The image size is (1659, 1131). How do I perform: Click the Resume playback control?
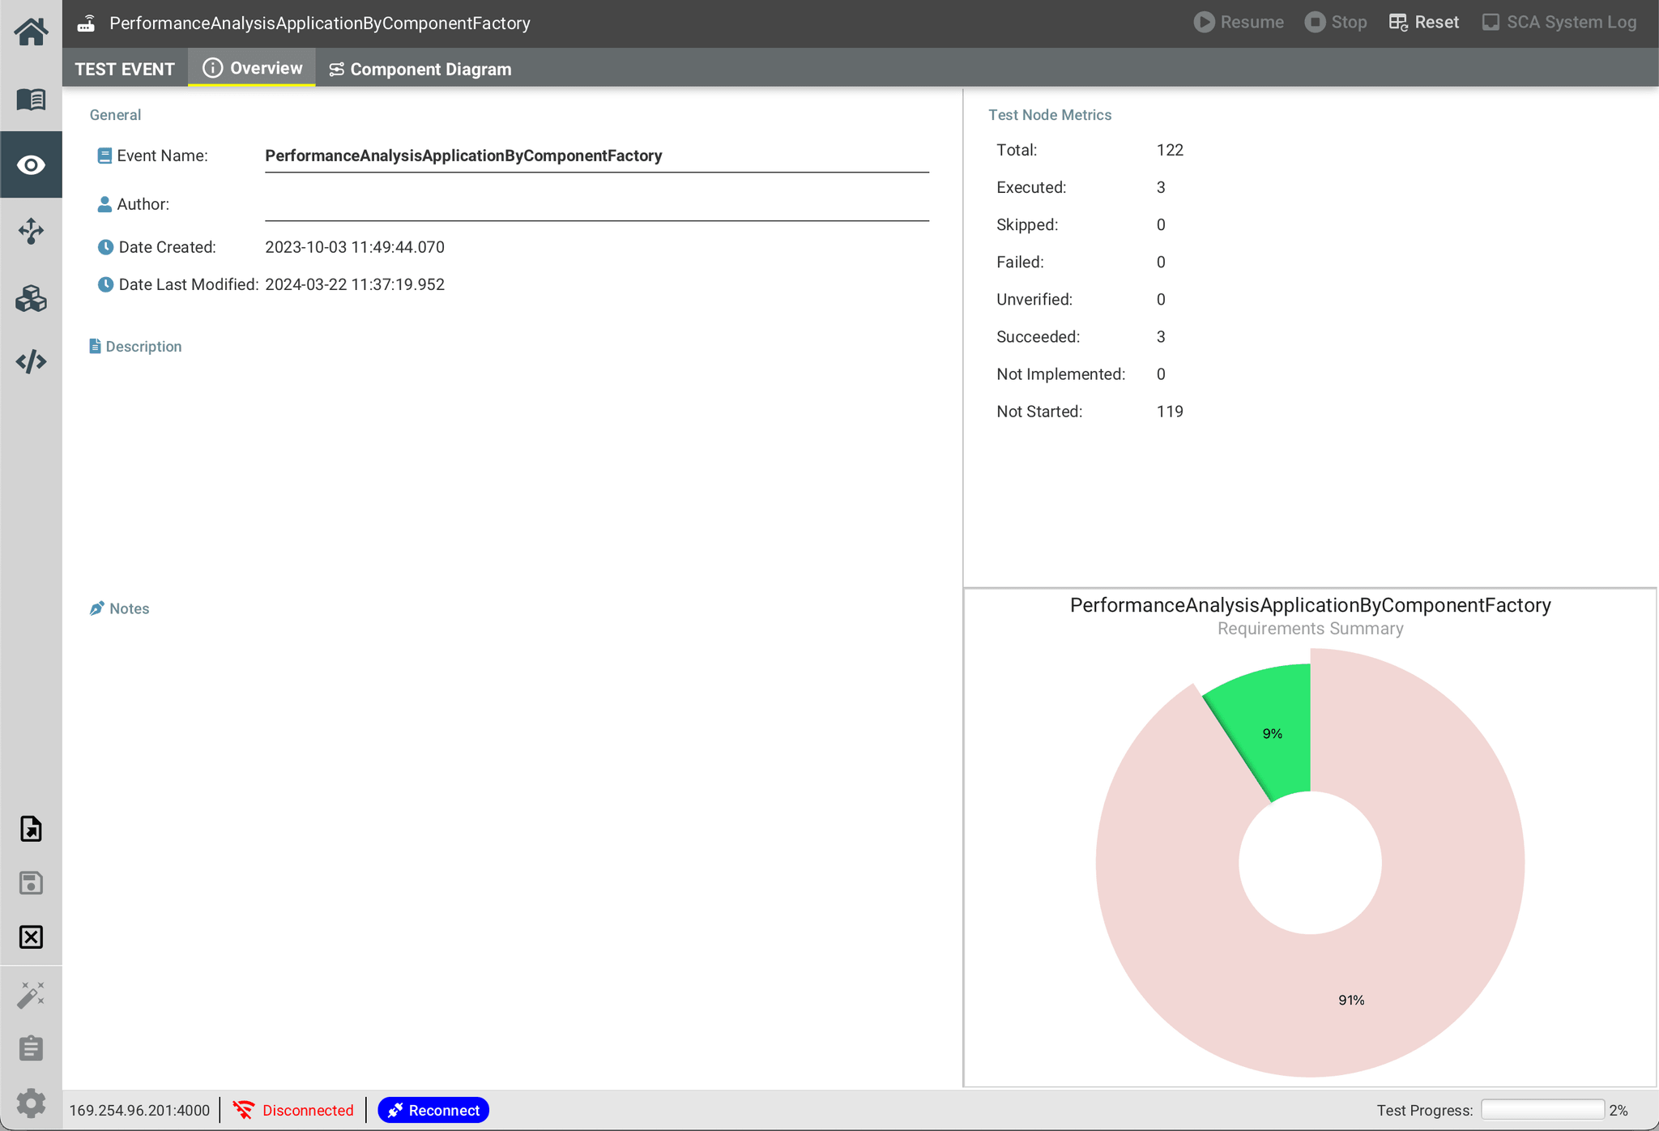(x=1238, y=22)
